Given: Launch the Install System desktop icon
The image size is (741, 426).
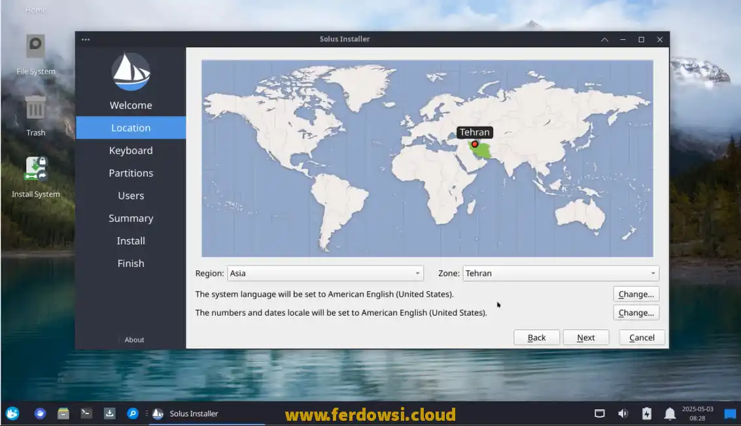Looking at the screenshot, I should (35, 177).
